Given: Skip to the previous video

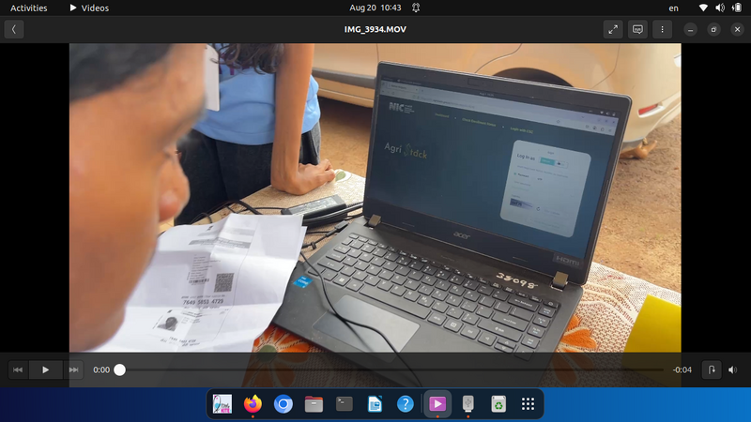Looking at the screenshot, I should [x=17, y=369].
